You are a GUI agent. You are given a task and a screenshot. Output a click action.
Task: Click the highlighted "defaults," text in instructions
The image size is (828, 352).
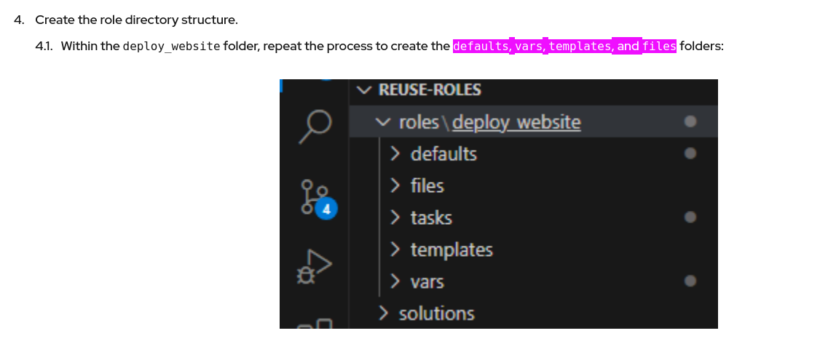pyautogui.click(x=481, y=47)
